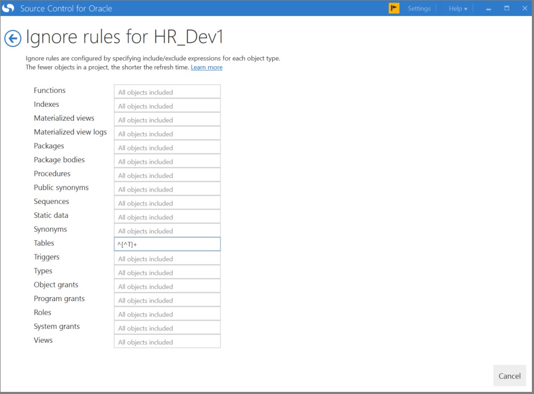
Task: Click the Cancel button
Action: [x=509, y=375]
